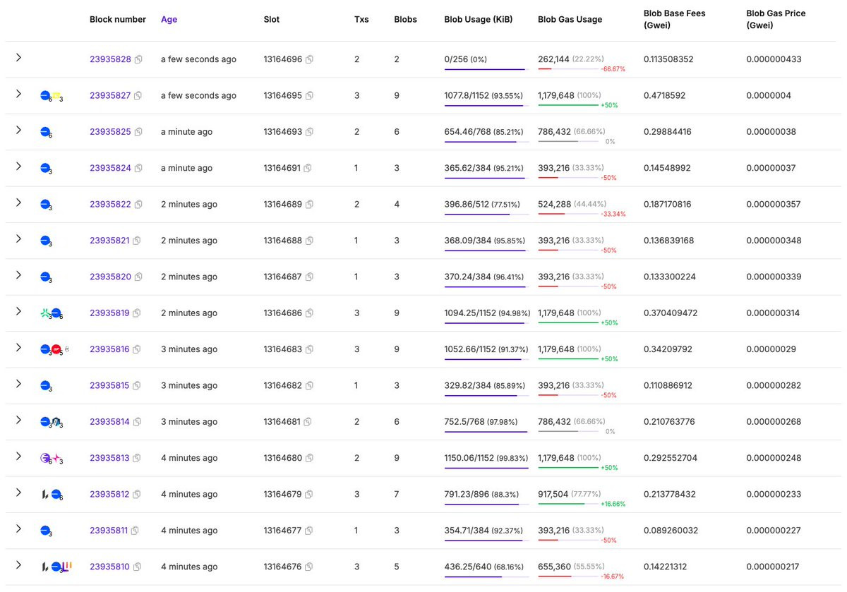Expand details of block 23935822
The height and width of the screenshot is (592, 847).
pyautogui.click(x=19, y=203)
